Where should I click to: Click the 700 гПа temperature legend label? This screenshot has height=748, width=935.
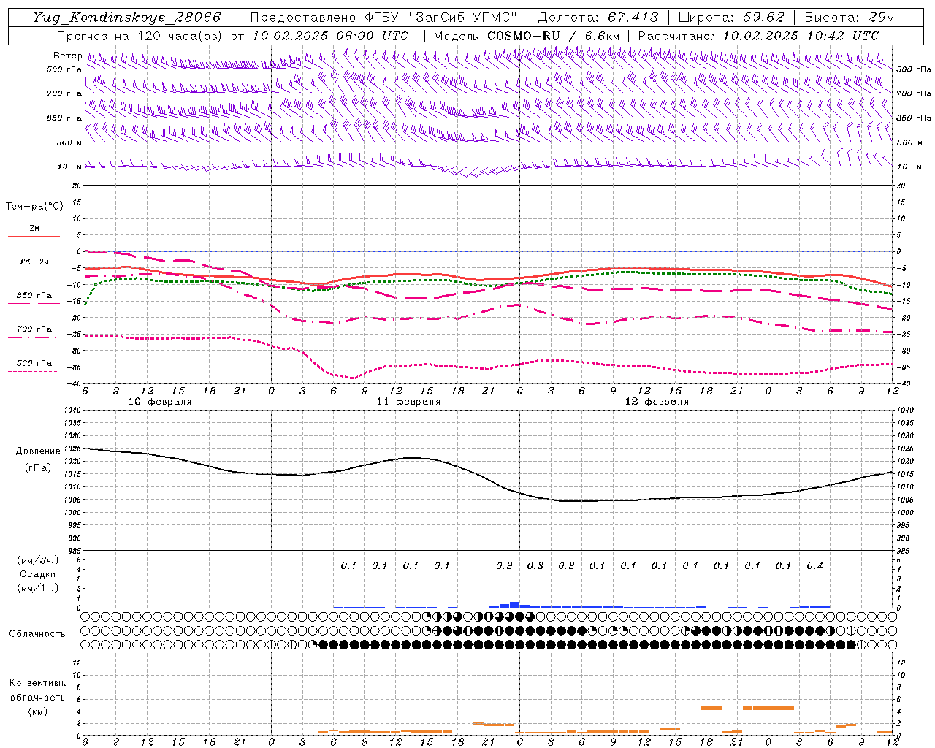(x=34, y=329)
